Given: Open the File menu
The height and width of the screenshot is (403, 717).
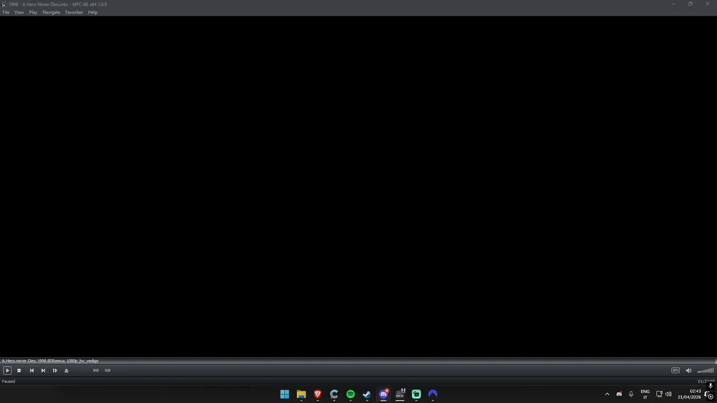Looking at the screenshot, I should 6,12.
